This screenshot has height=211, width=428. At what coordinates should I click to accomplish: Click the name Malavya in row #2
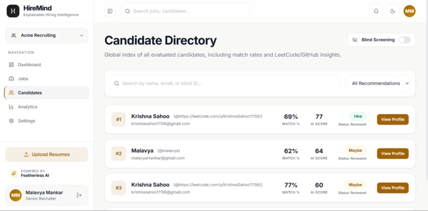[x=142, y=151]
